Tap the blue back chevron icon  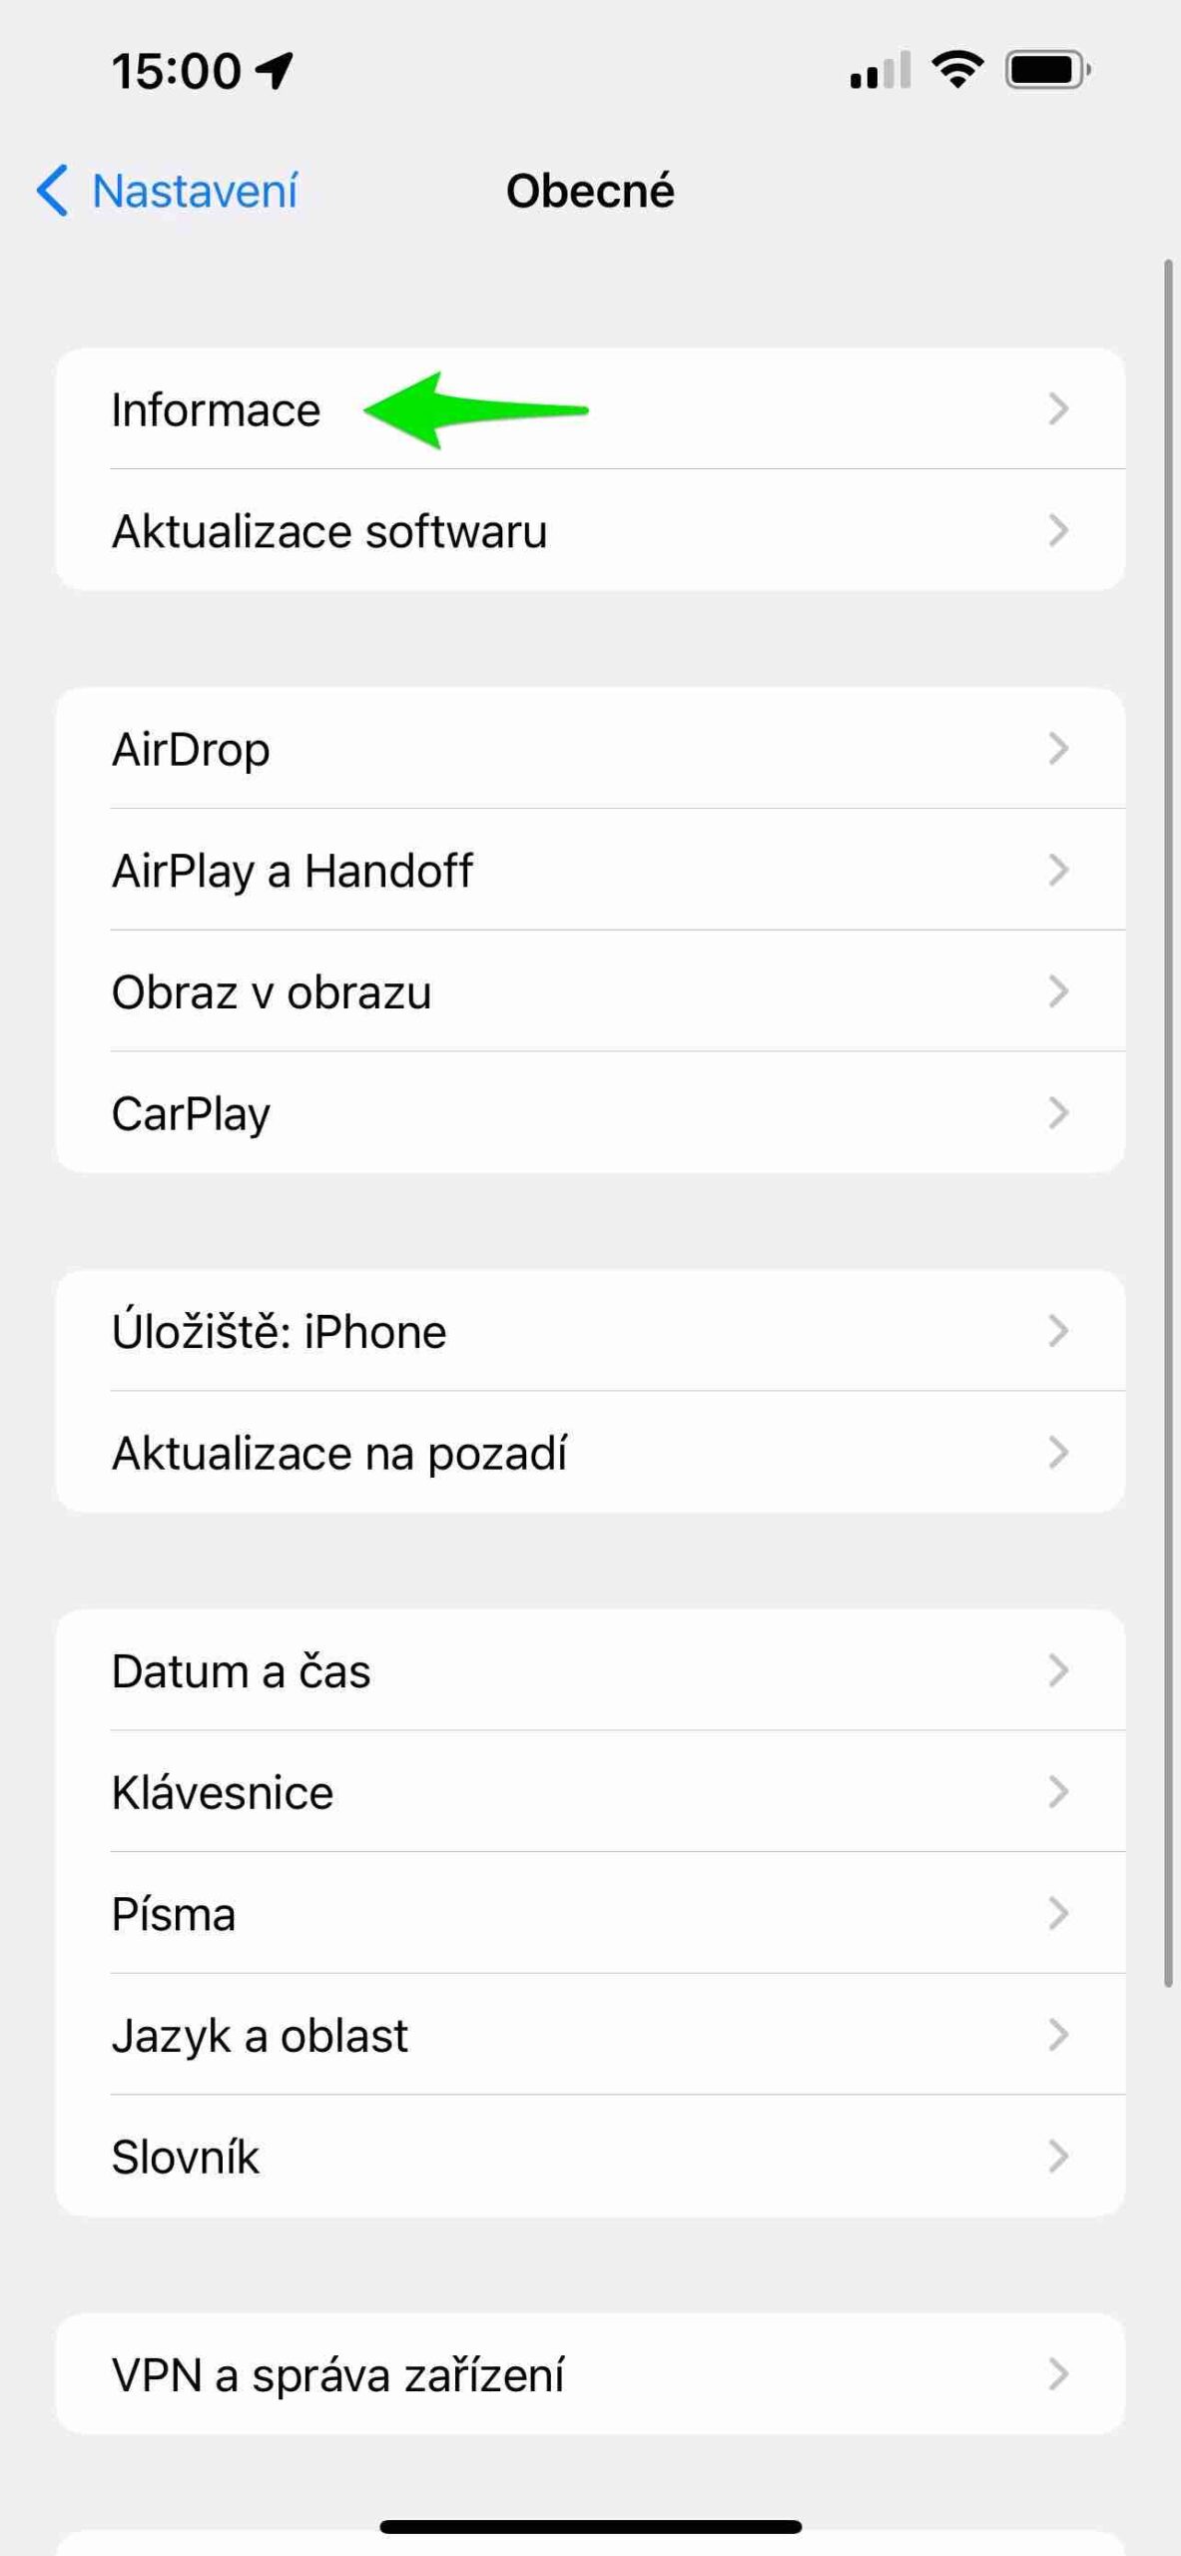(x=52, y=190)
